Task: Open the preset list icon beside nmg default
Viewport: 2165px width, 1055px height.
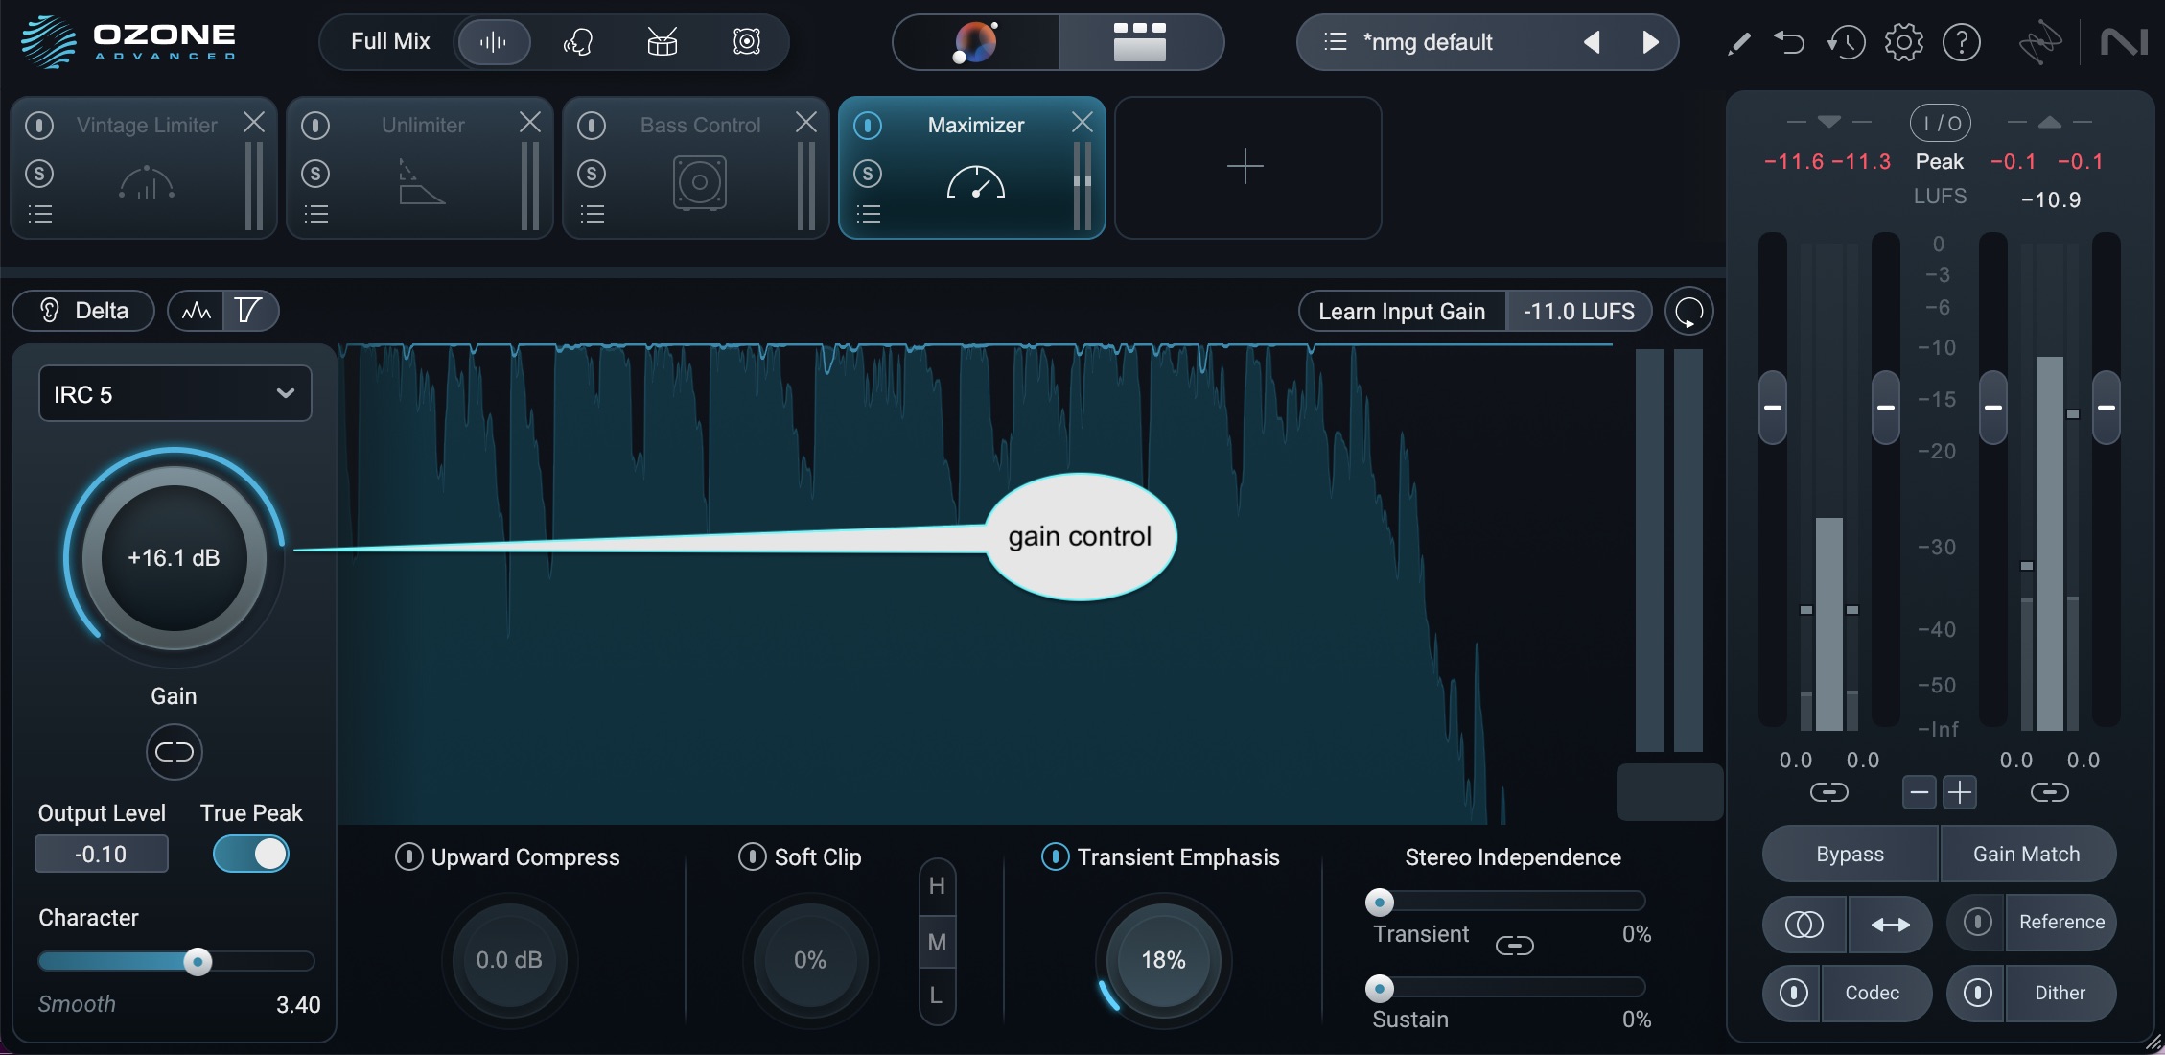Action: pos(1335,42)
